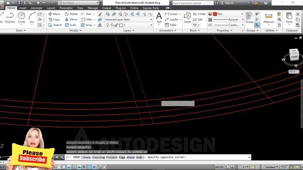Activate the Array tool
The height and width of the screenshot is (170, 303).
pos(86,25)
